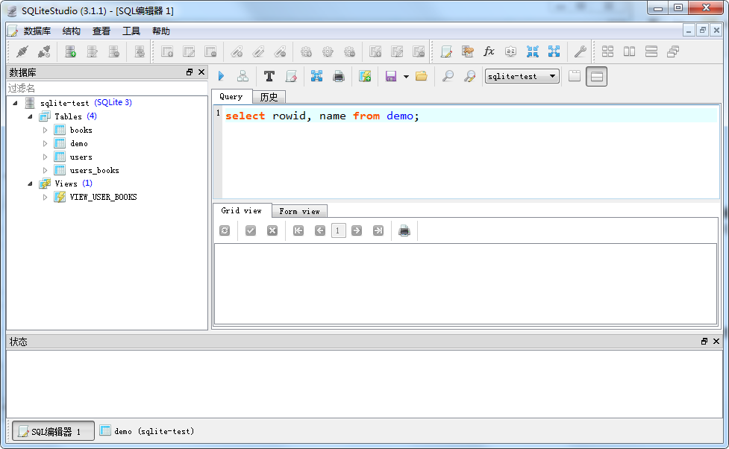Select the Grid view tab

pos(241,210)
